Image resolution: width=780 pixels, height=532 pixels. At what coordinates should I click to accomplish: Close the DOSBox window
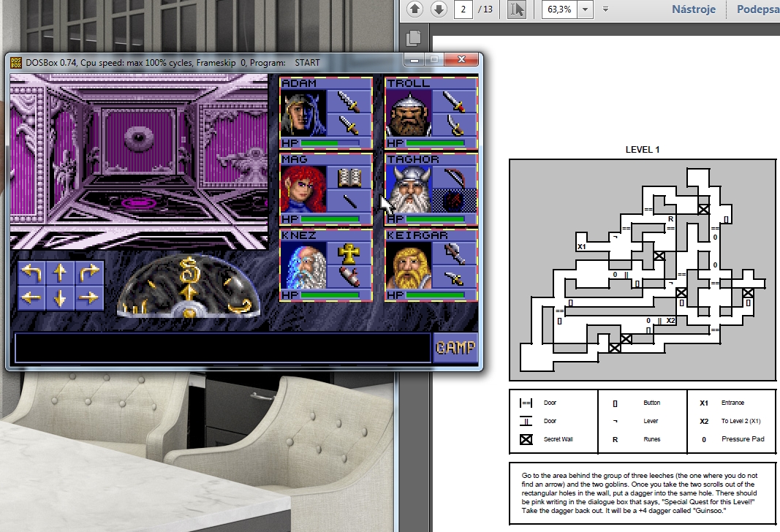coord(461,60)
